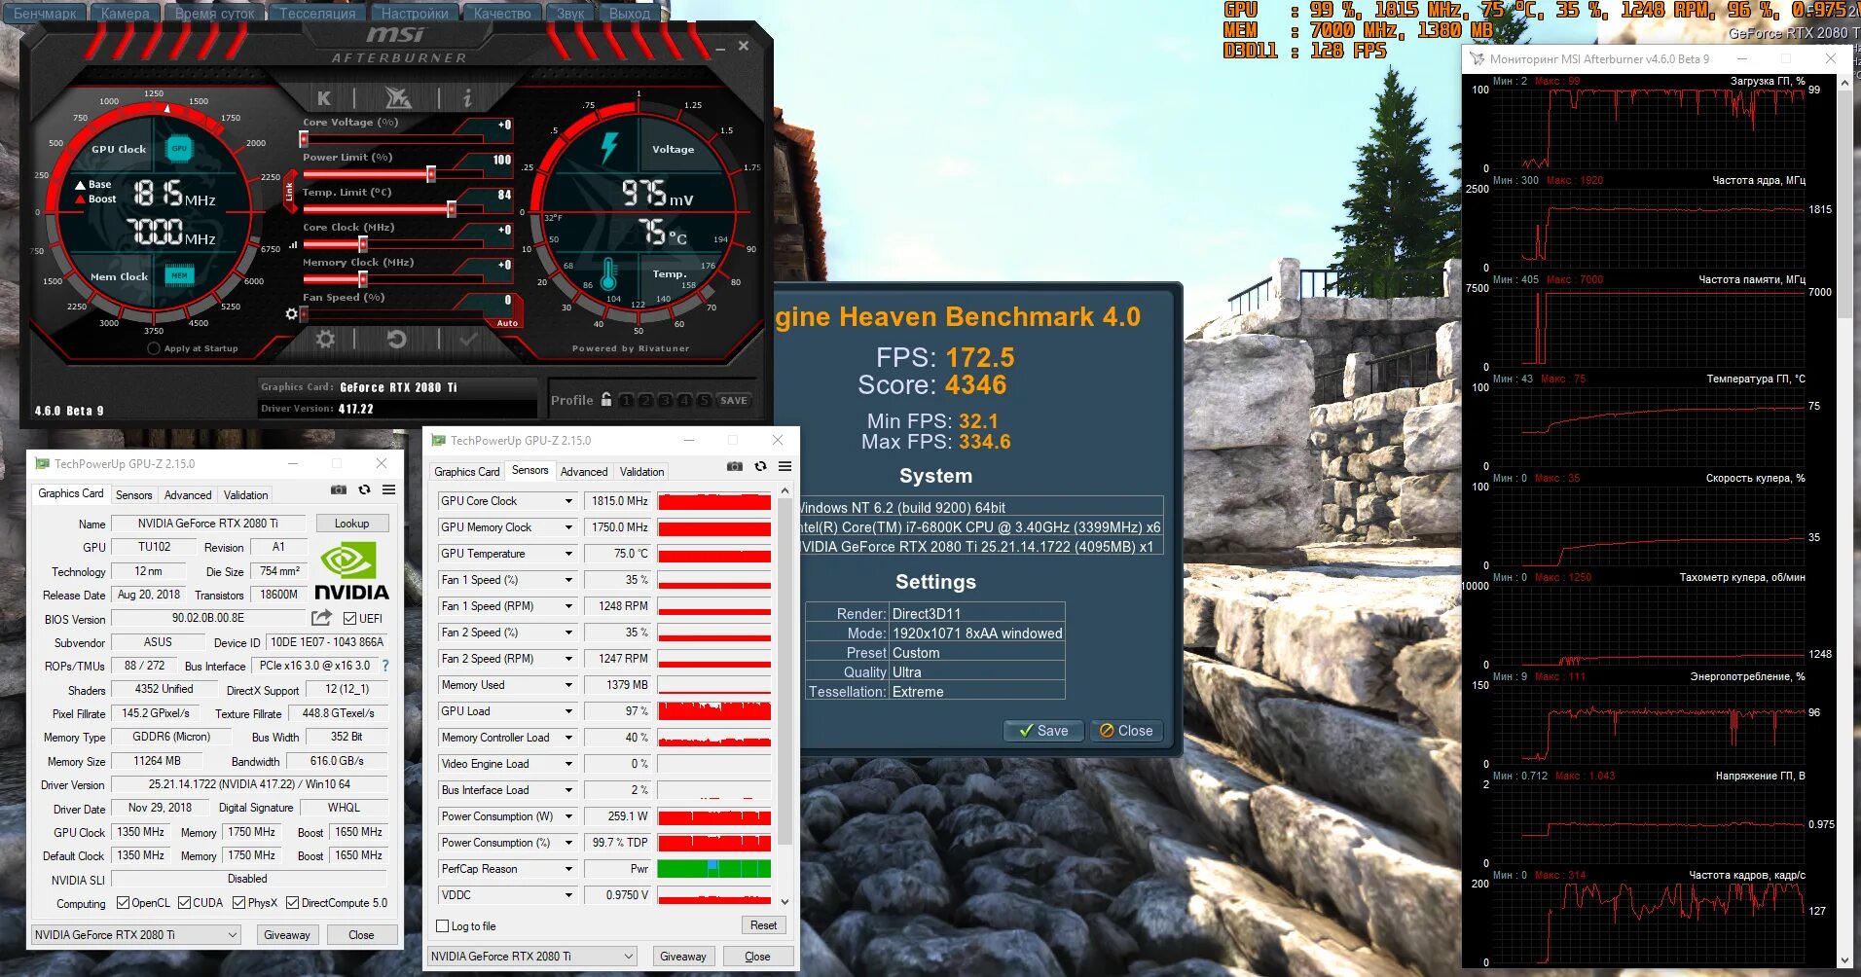Select Afterburner profile slot 1
The width and height of the screenshot is (1861, 977).
(x=625, y=400)
